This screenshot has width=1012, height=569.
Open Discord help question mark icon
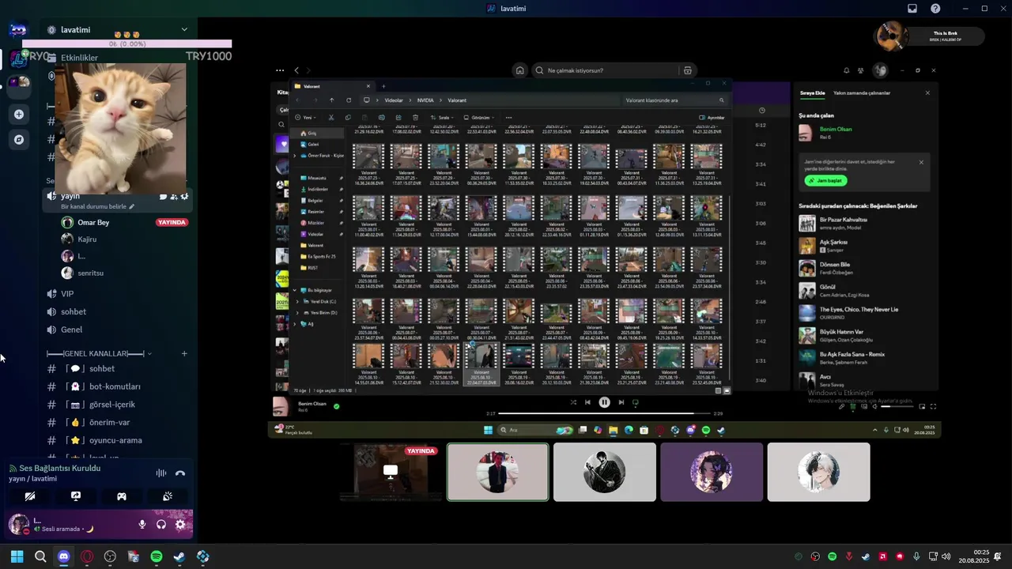point(935,9)
